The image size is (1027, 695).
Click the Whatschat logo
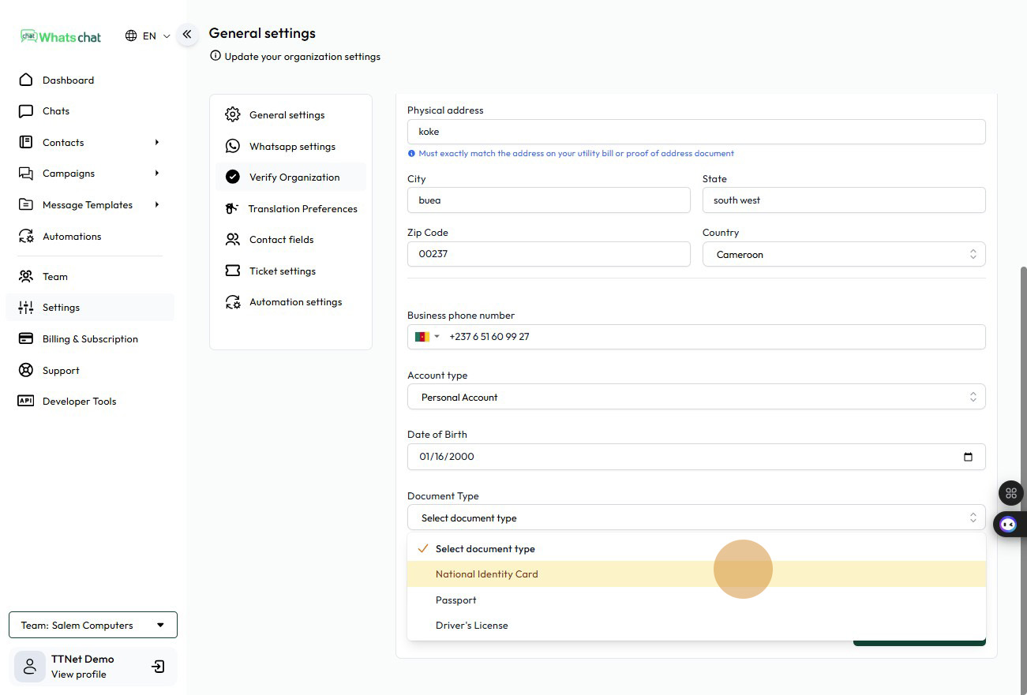coord(61,36)
